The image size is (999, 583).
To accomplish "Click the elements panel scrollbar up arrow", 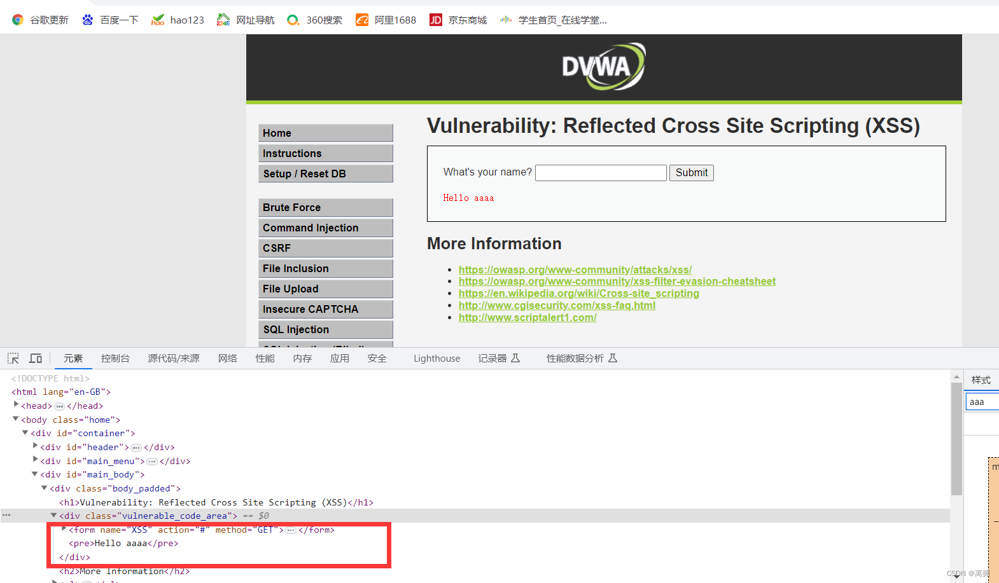I will pyautogui.click(x=956, y=377).
